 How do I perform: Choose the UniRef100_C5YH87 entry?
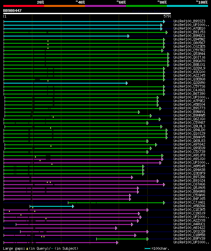[189, 123]
